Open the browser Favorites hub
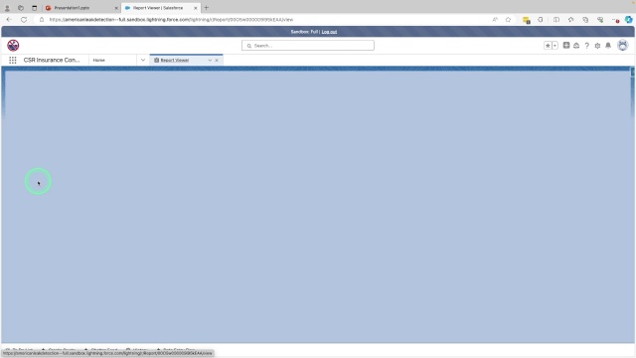This screenshot has width=636, height=358. (570, 20)
